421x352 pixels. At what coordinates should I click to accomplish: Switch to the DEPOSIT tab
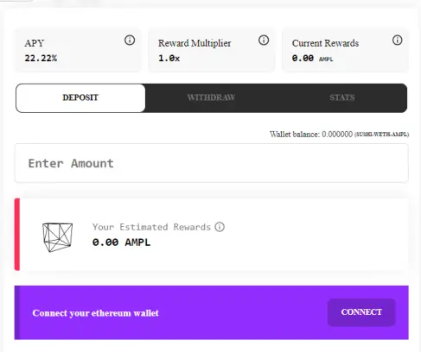tap(80, 97)
